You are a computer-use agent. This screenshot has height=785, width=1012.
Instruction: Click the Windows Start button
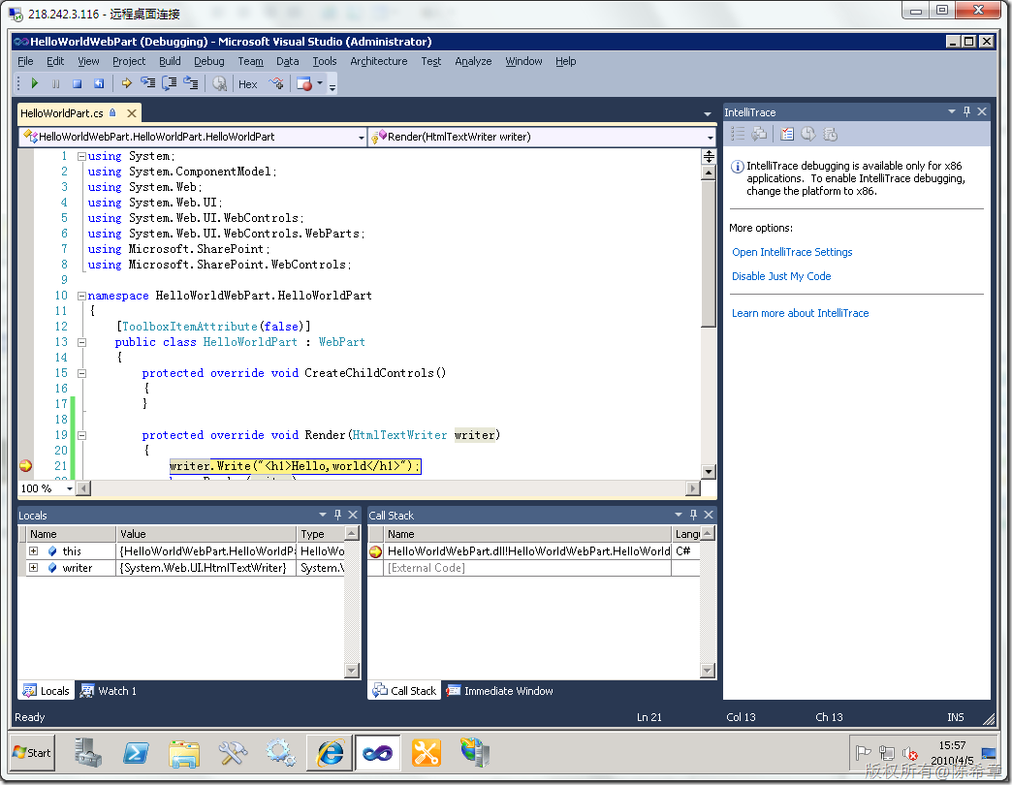(x=32, y=753)
